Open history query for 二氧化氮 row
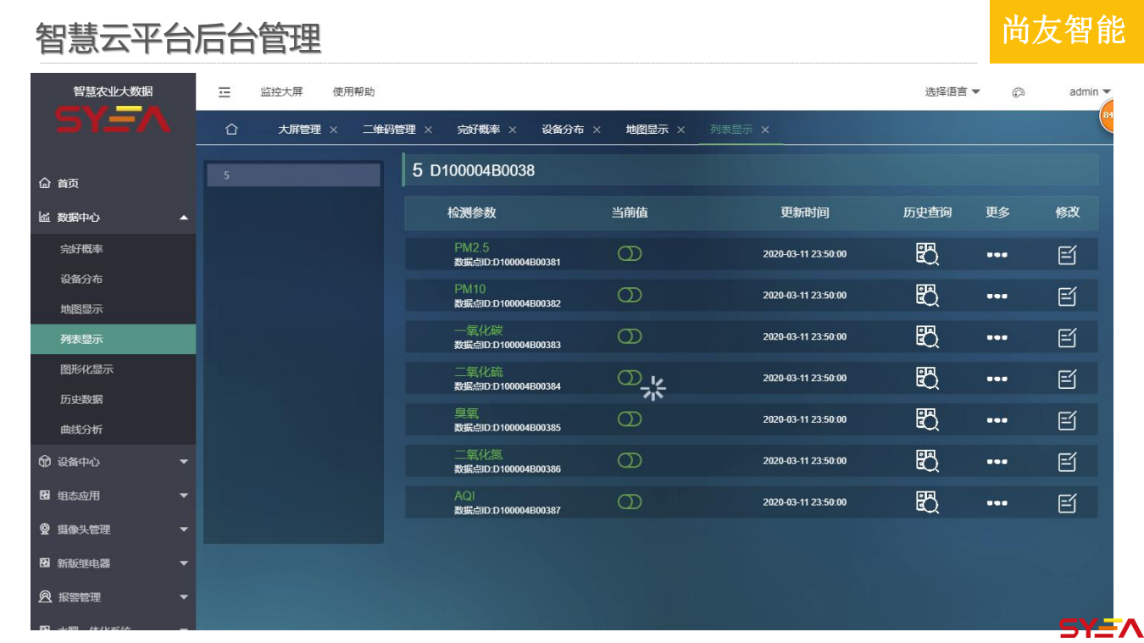The image size is (1144, 643). click(927, 461)
